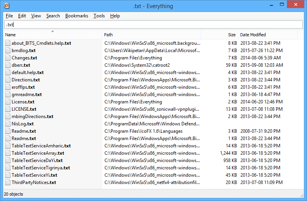Viewport: 307px width, 201px height.
Task: Open the Edit menu
Action: pos(22,16)
